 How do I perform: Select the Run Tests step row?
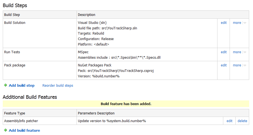click(12, 52)
